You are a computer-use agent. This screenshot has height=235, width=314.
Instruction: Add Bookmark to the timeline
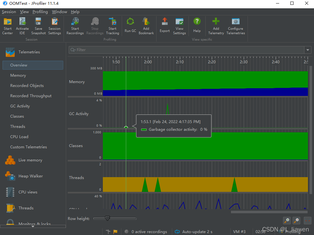[146, 26]
